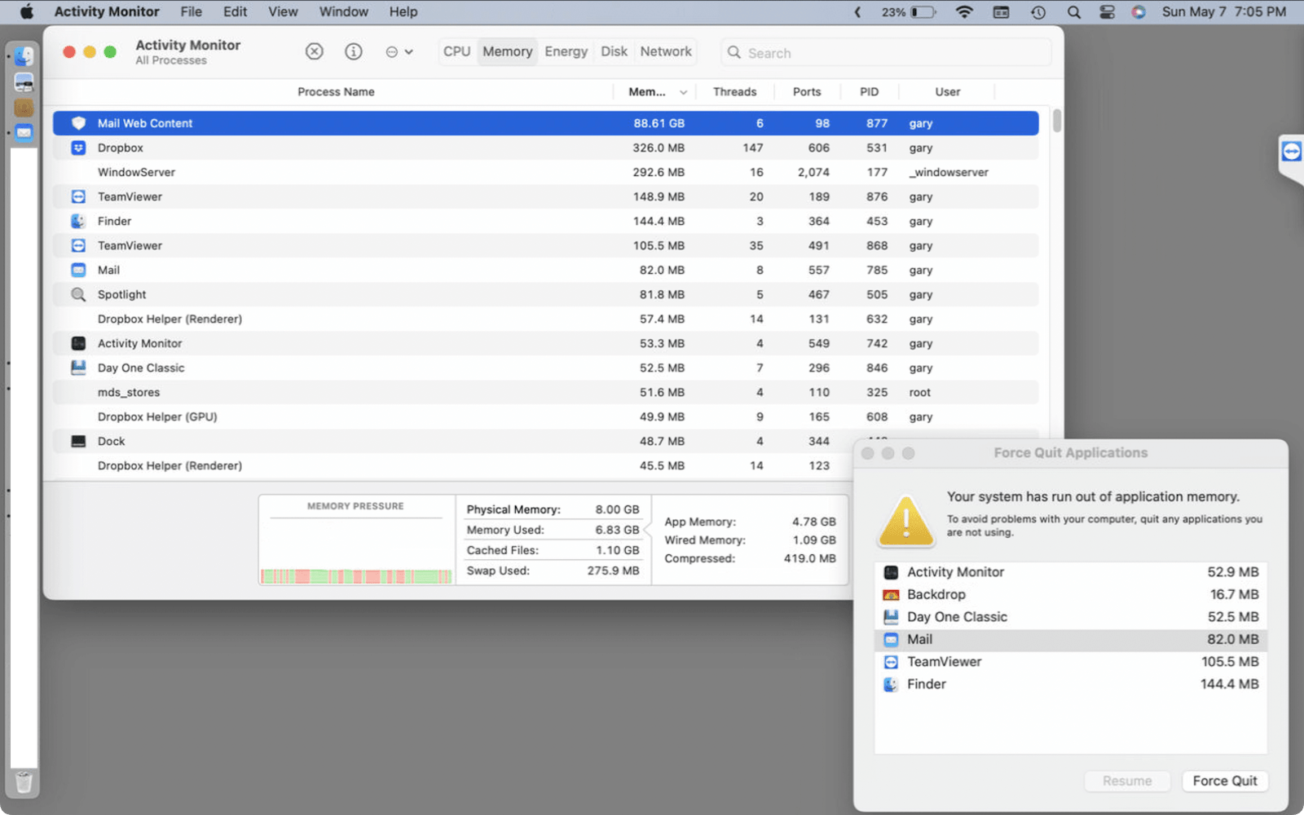Click Finder icon in Force Quit list
1304x815 pixels.
pyautogui.click(x=891, y=685)
